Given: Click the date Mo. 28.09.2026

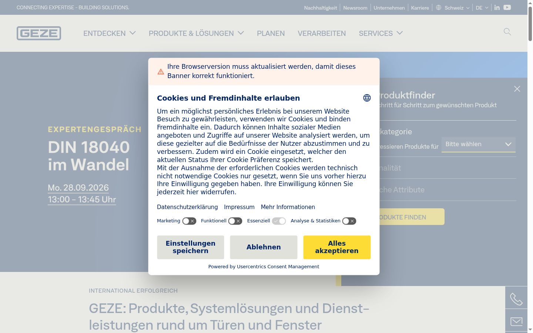Looking at the screenshot, I should [x=78, y=188].
